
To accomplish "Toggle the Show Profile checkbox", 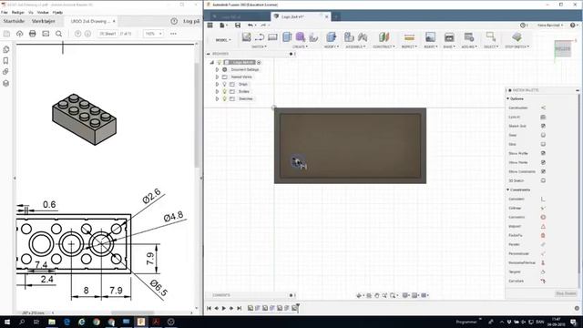I will click(x=543, y=153).
